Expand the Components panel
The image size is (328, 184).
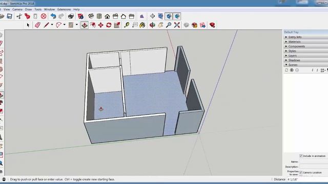pos(306,47)
